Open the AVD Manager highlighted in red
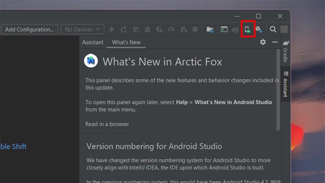Screen dimensions: 325x183 [x=248, y=29]
